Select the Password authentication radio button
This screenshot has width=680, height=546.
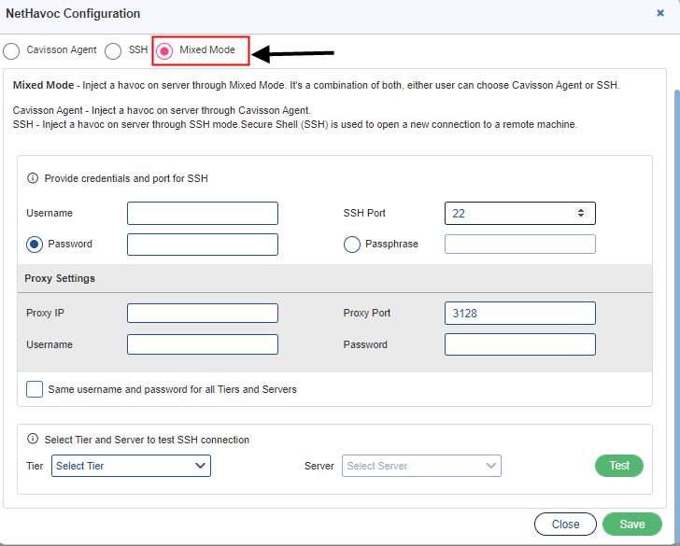[x=35, y=245]
